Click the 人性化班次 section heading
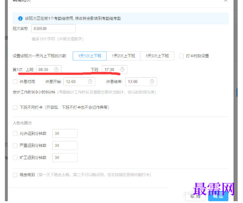Screen dimensions: 243x203 point(22,123)
